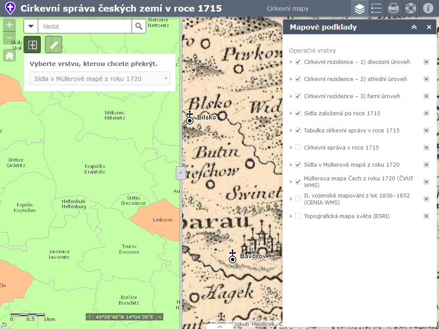Expand Sídla založená po roce 1715 row
Viewport: 439px width, 329px height.
291,113
